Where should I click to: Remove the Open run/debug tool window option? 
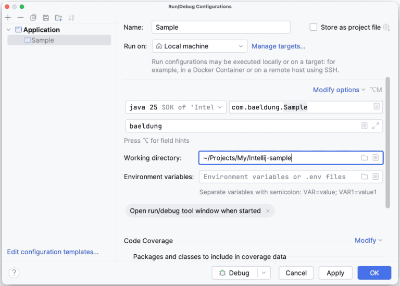268,211
